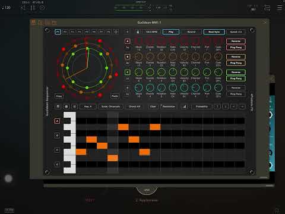The image size is (285, 214).
Task: Shift notes down with down-arrow button
Action: click(226, 106)
